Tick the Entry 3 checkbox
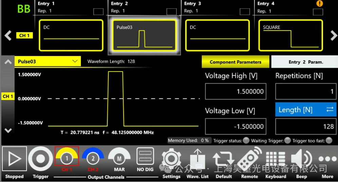This screenshot has height=182, width=338. click(x=245, y=12)
